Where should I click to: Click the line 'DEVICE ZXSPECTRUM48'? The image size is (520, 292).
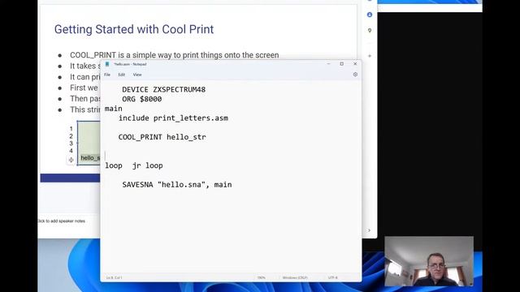coord(164,90)
